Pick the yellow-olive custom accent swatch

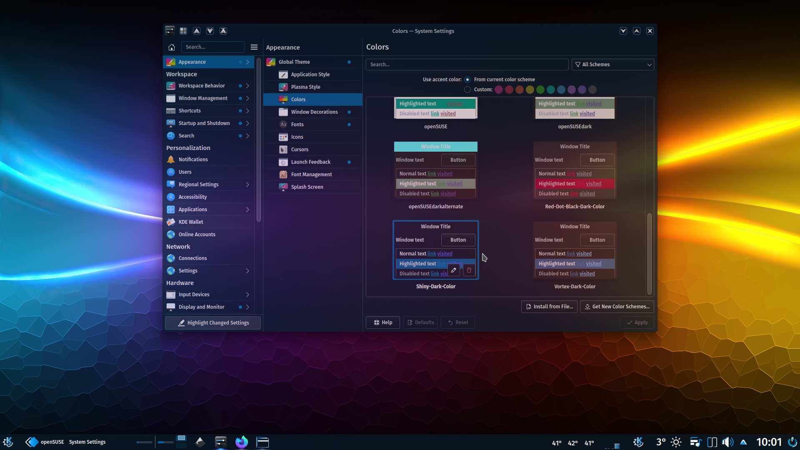(x=530, y=90)
